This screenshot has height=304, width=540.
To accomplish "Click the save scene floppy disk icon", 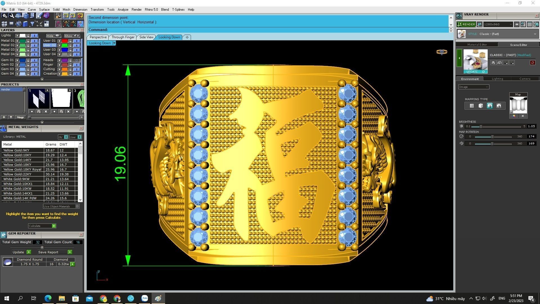I will pos(493,63).
